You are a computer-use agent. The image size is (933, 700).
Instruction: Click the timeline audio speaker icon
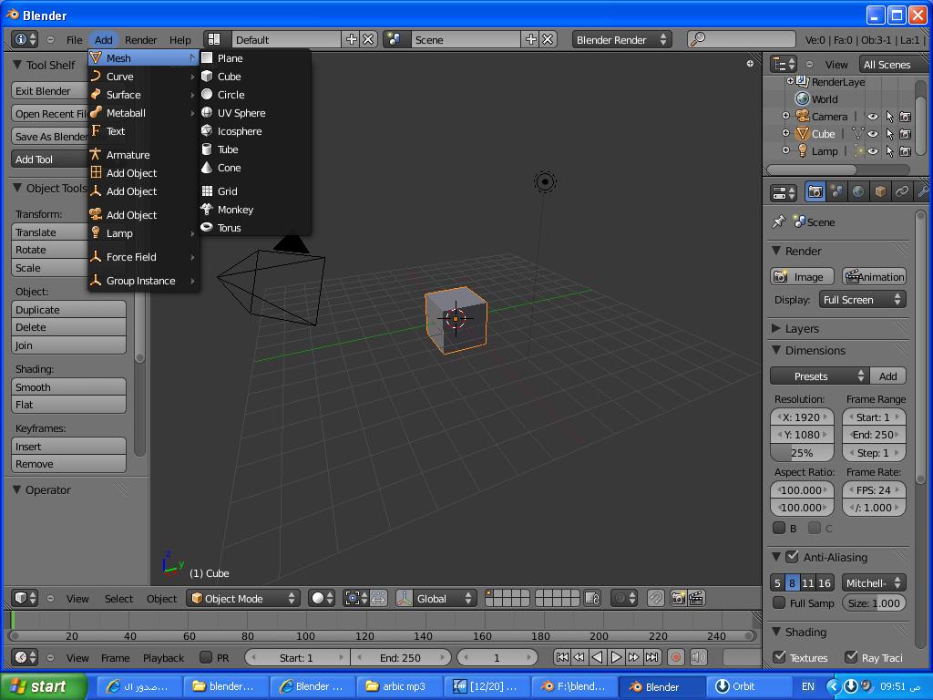point(698,657)
